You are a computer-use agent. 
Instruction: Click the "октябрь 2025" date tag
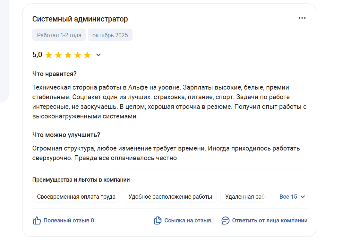[x=110, y=35]
